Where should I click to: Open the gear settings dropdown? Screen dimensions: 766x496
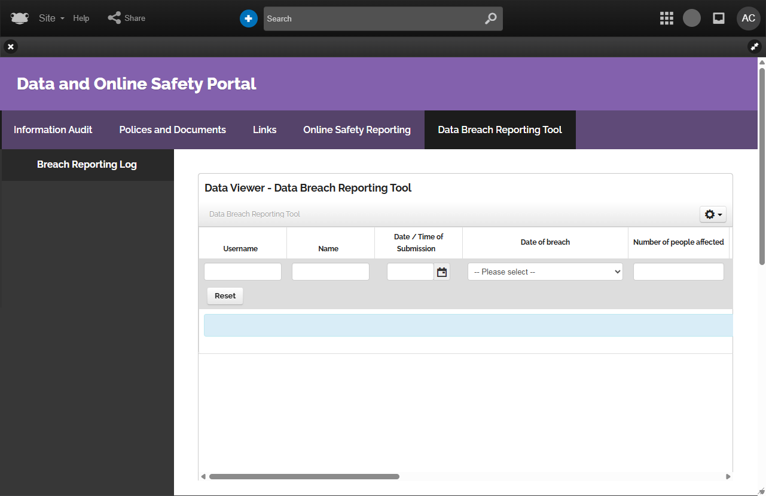(x=713, y=214)
